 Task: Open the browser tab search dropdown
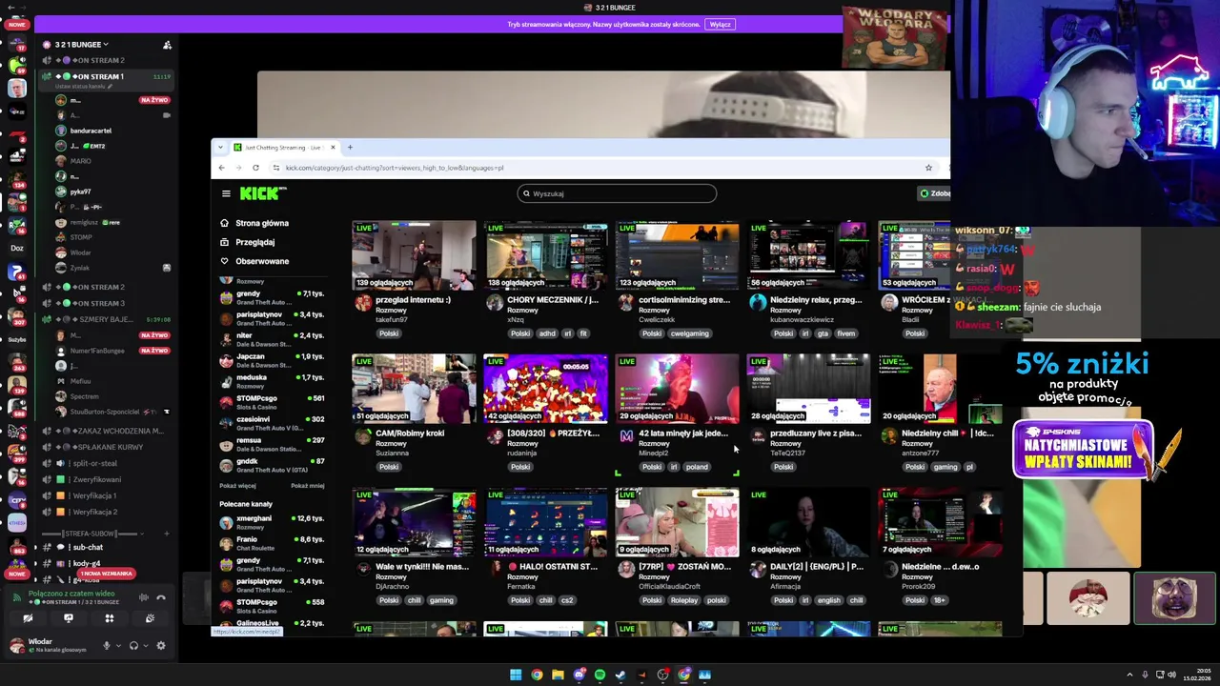point(221,148)
